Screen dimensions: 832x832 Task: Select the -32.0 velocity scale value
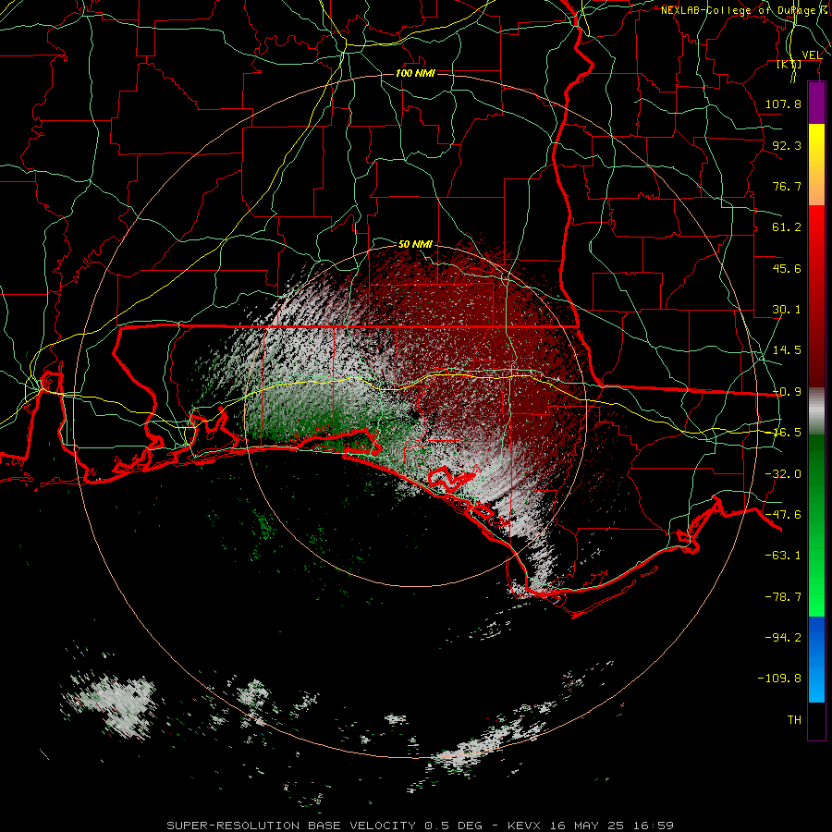click(783, 474)
